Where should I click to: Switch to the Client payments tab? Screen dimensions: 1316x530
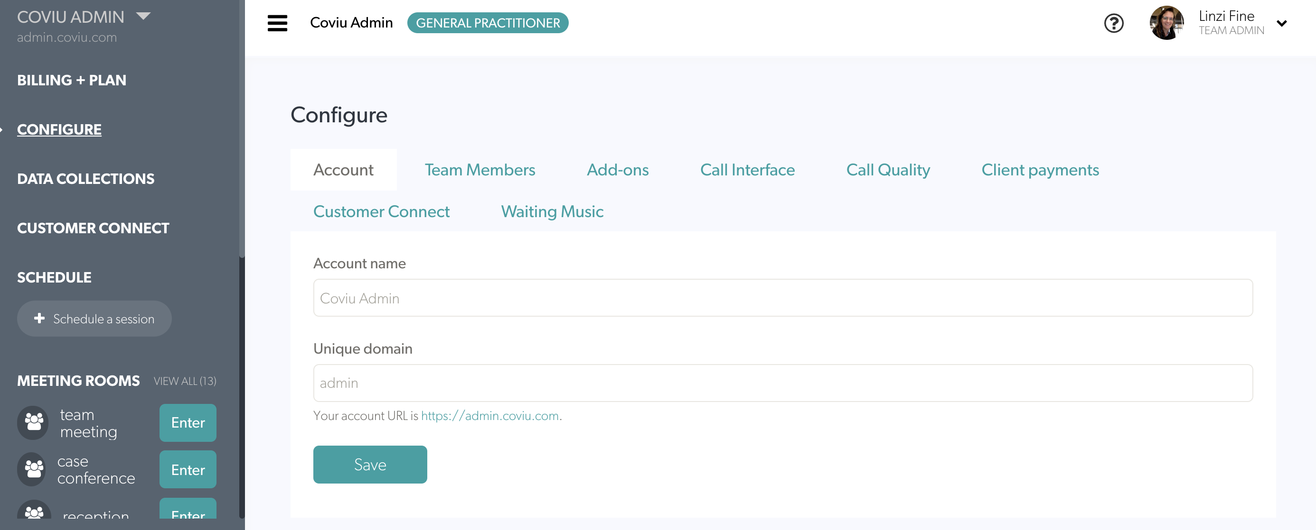pos(1040,170)
